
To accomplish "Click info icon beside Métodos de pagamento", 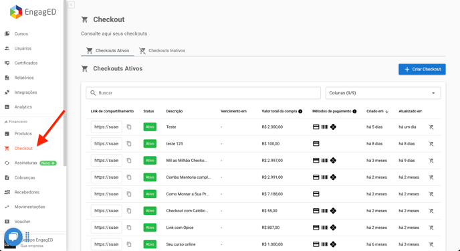I will (x=354, y=111).
